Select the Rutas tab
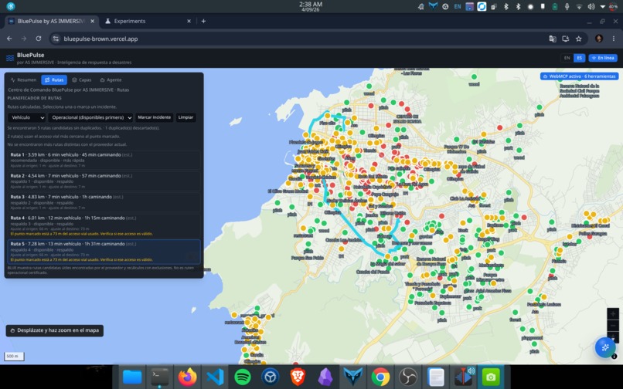Image resolution: width=623 pixels, height=389 pixels. [54, 79]
